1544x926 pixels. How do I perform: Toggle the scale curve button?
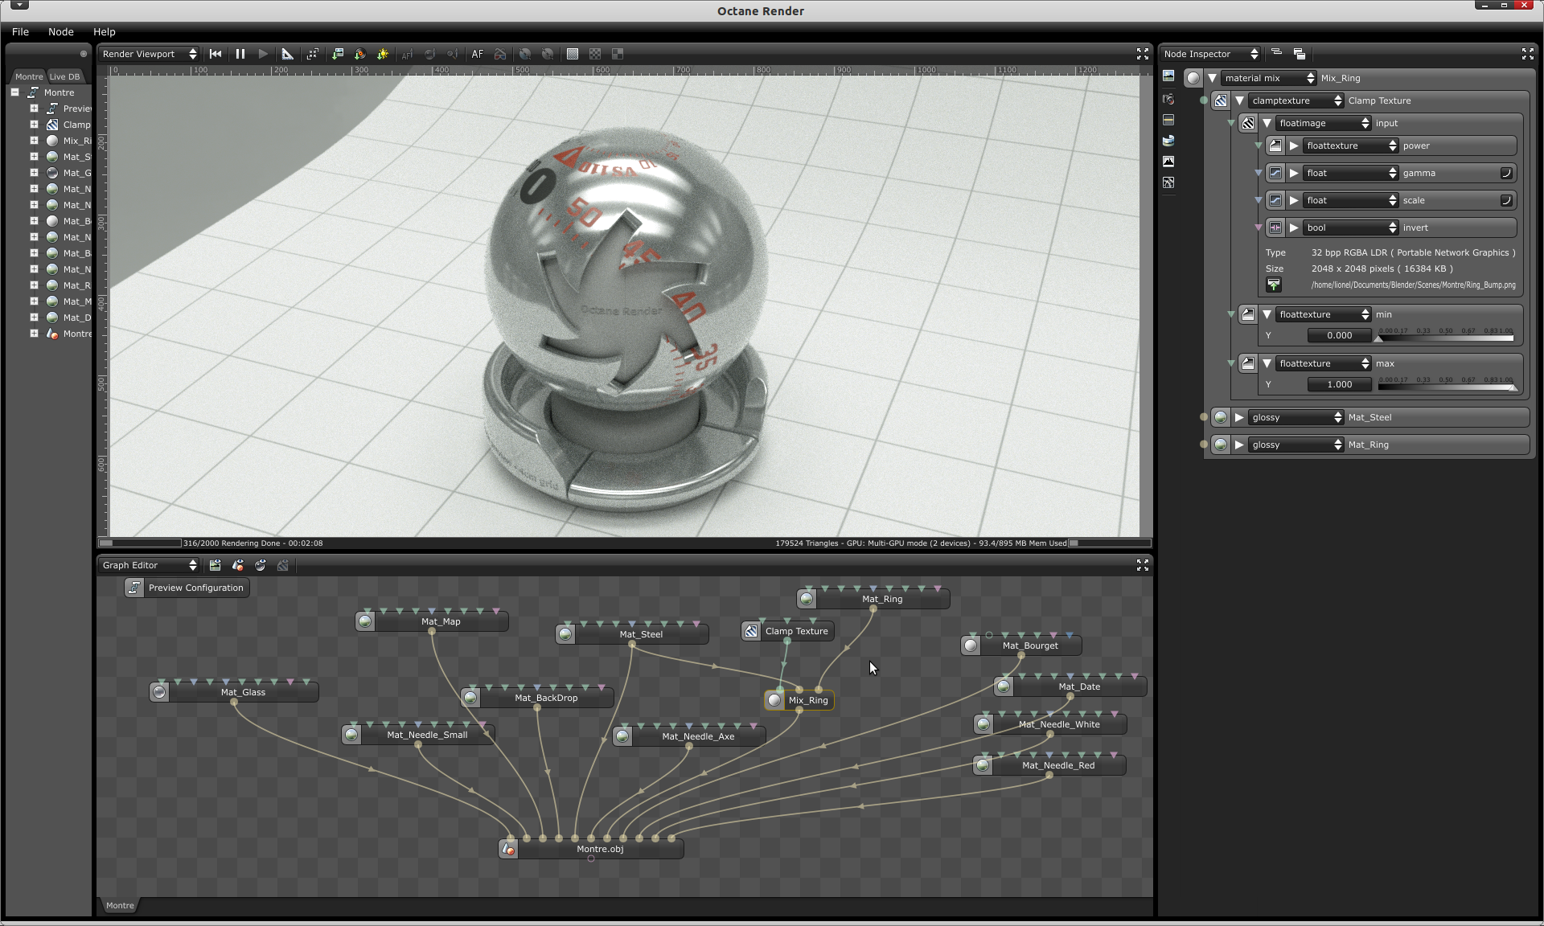coord(1505,200)
